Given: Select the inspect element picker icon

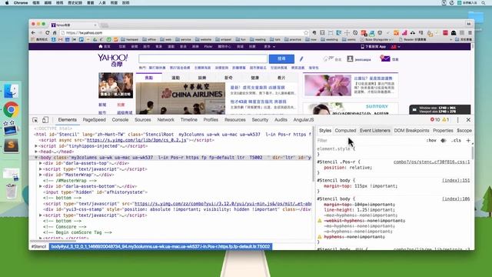Looking at the screenshot, I should [35, 120].
